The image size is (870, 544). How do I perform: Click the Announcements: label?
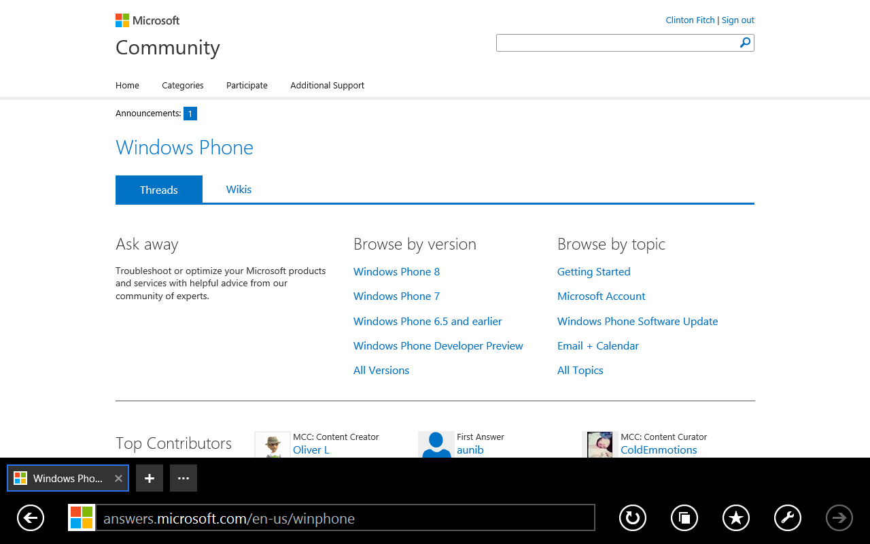pyautogui.click(x=148, y=113)
